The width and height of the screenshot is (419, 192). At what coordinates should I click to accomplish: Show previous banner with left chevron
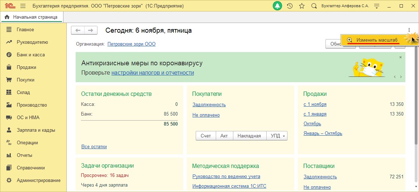tap(395, 77)
